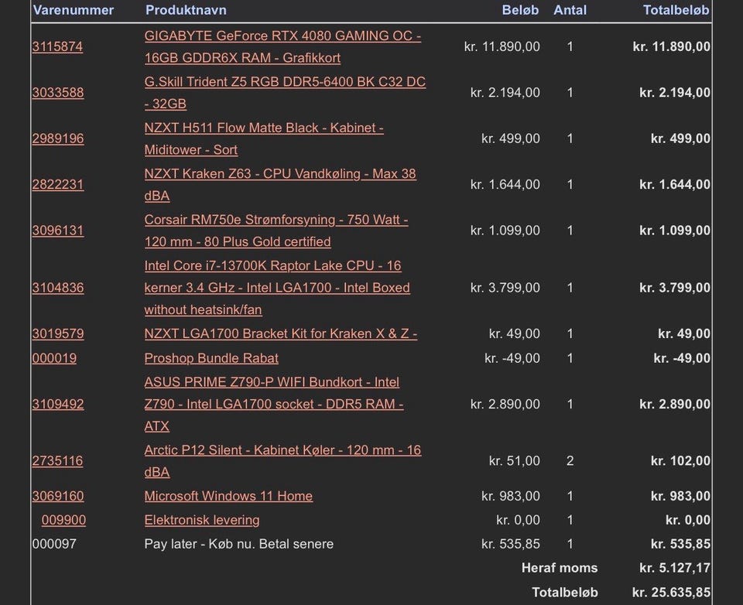The image size is (743, 605).
Task: Open item number 3115874 link
Action: [57, 46]
